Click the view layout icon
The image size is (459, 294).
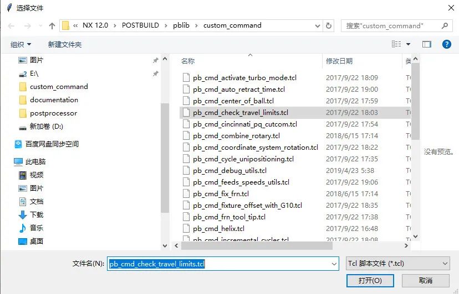coord(396,44)
